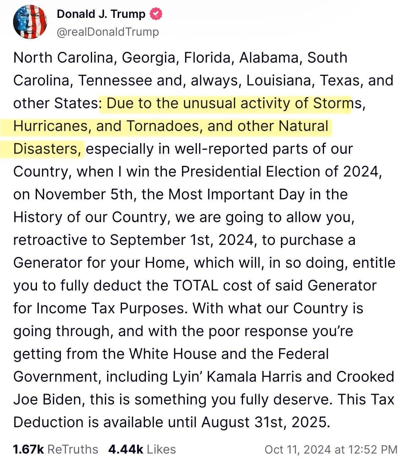This screenshot has width=411, height=466.
Task: Click the 4.44k Likes count
Action: [142, 449]
